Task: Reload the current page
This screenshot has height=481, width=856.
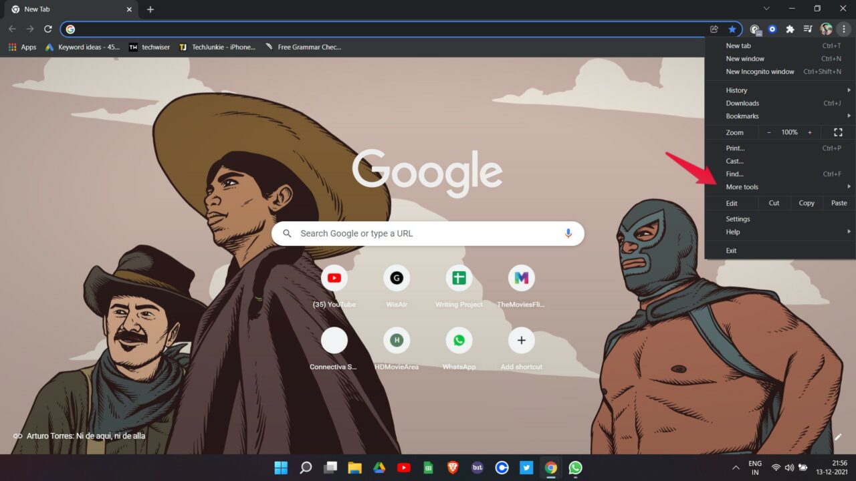Action: pos(48,29)
